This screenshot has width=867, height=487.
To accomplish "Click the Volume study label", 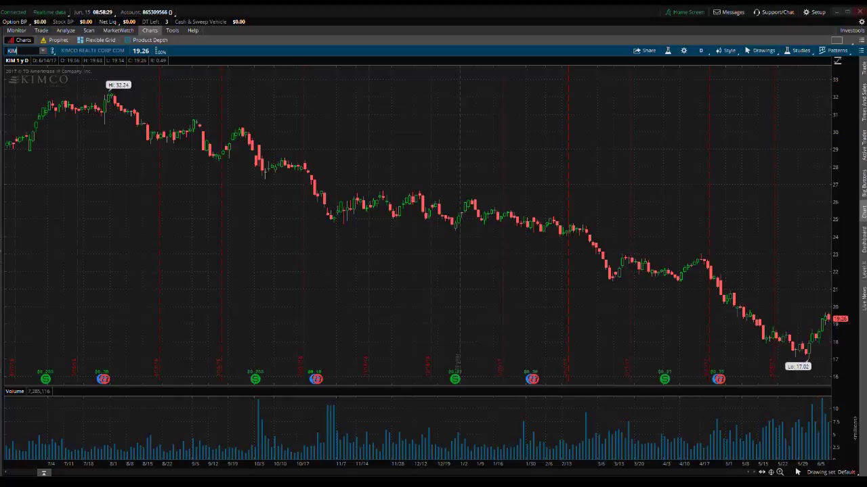I will point(15,391).
